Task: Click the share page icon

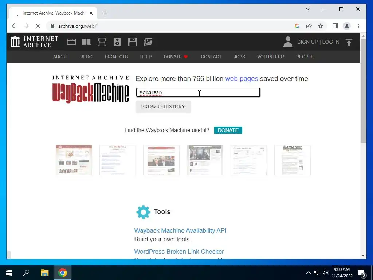Action: pos(309,26)
